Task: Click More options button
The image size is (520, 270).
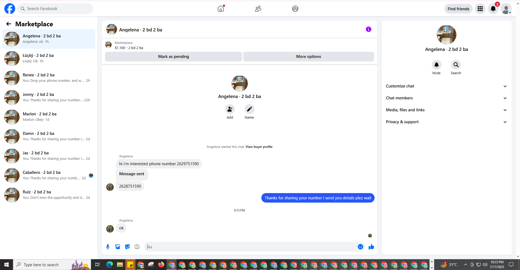Action: [308, 57]
